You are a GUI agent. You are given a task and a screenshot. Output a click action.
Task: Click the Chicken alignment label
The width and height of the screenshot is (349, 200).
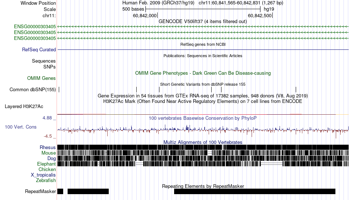(x=47, y=169)
